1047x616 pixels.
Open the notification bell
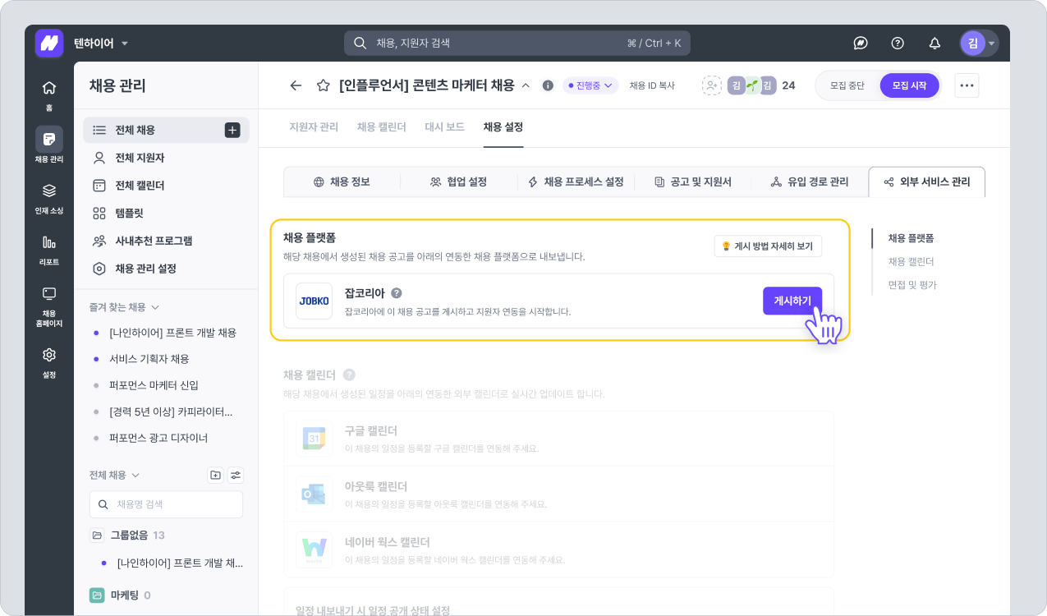(934, 44)
